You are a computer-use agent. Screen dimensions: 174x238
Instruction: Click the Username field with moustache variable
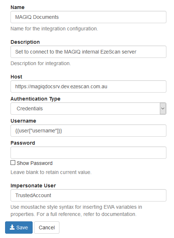click(x=88, y=131)
